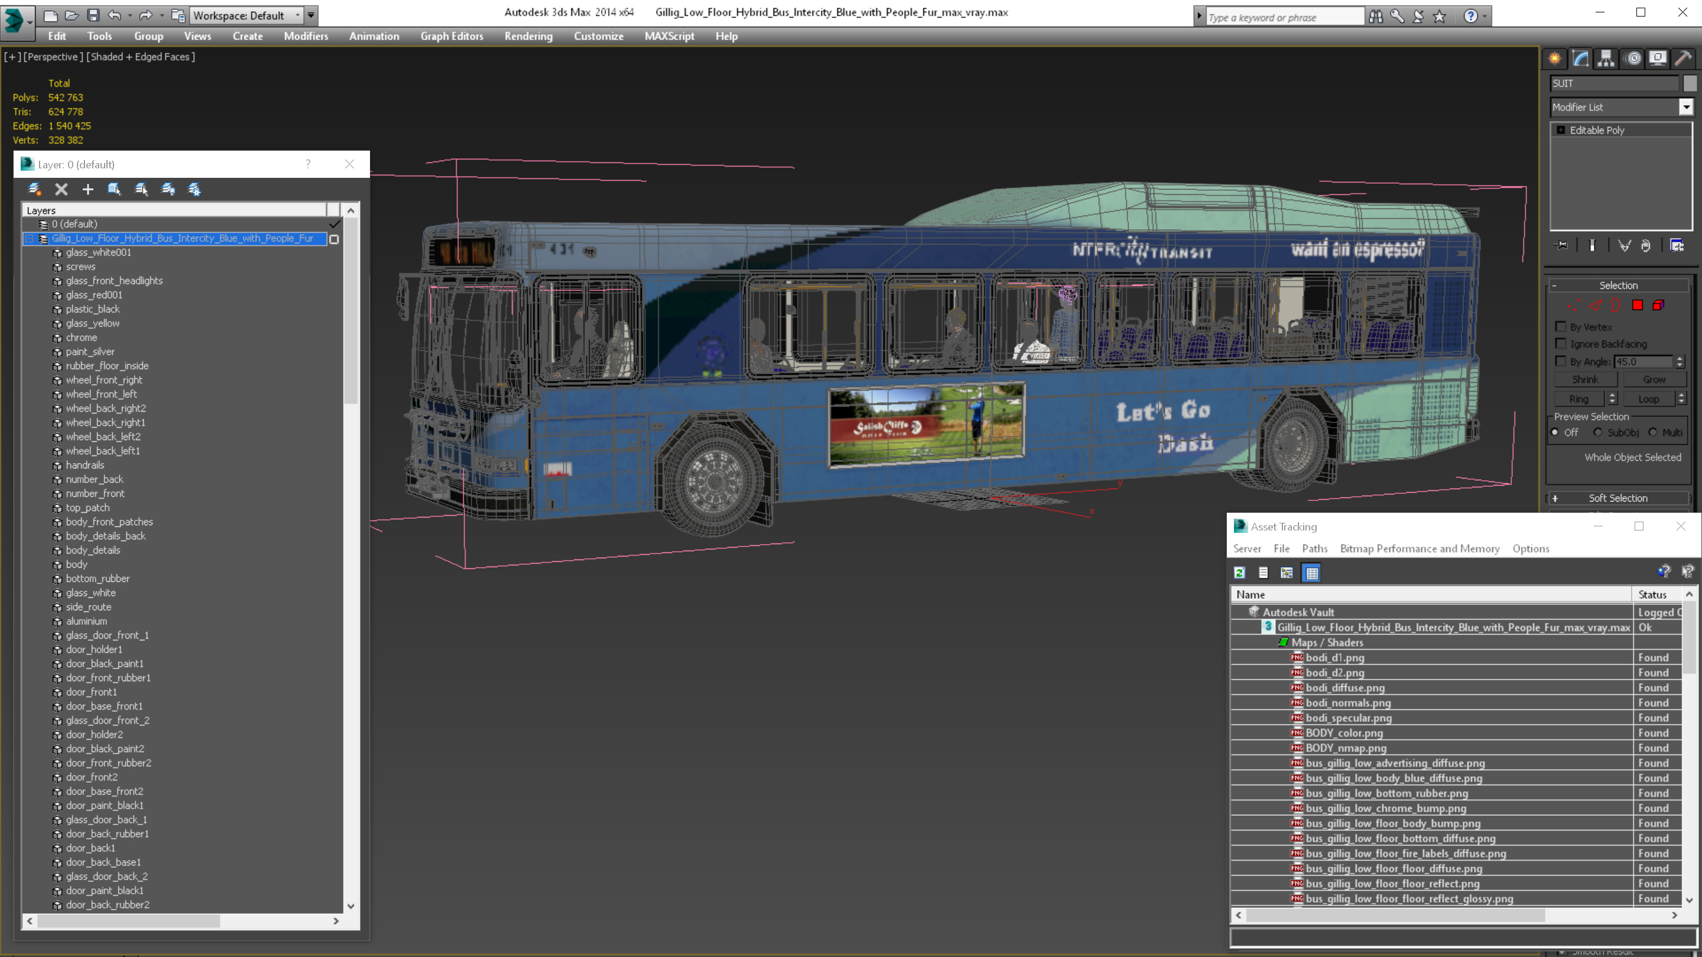The image size is (1702, 957).
Task: Click Hide/Unhide All Layers icon
Action: point(168,190)
